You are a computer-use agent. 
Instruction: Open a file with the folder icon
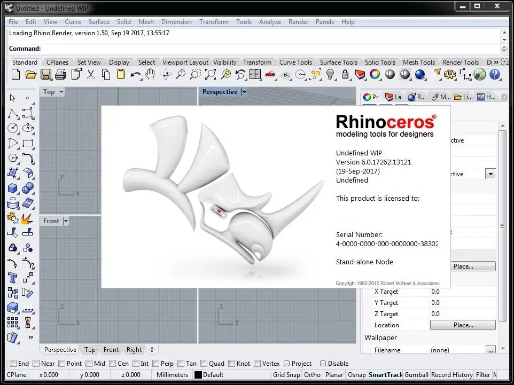(31, 74)
